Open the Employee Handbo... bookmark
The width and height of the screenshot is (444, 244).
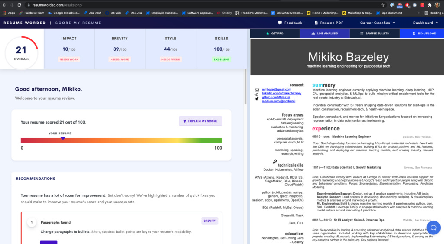point(162,13)
